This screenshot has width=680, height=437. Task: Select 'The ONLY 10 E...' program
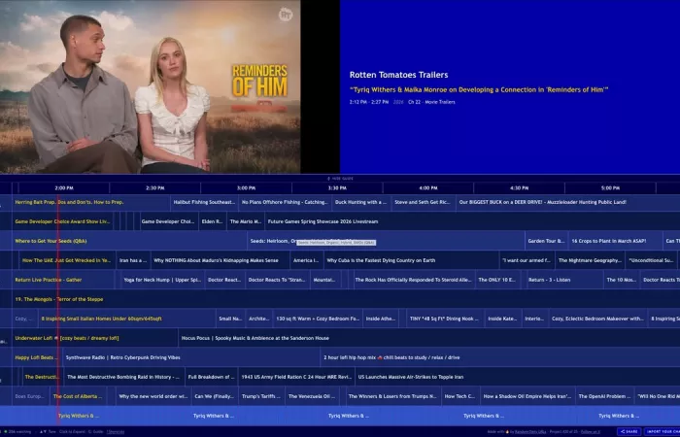[497, 280]
